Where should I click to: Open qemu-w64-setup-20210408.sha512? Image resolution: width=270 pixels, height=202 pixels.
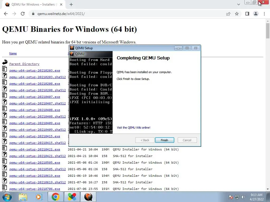click(37, 117)
